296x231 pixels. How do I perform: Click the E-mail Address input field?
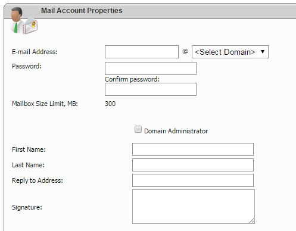[x=142, y=52]
